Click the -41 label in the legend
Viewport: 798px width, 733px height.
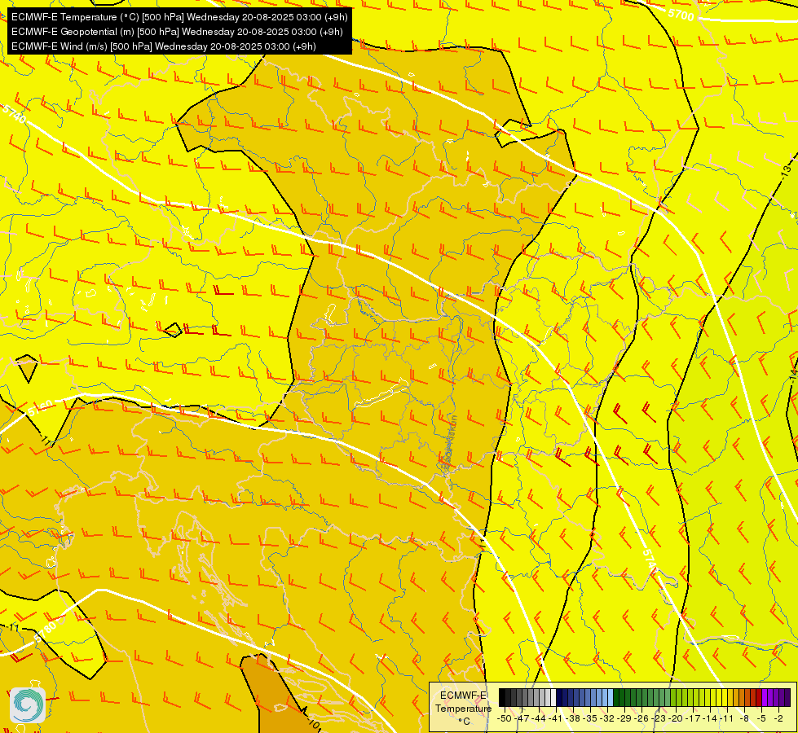555,718
